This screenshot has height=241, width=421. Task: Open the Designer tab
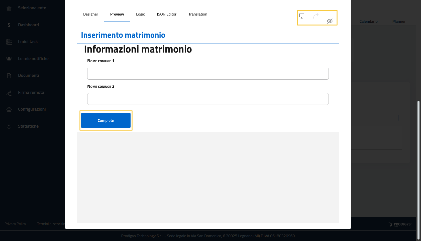point(91,14)
